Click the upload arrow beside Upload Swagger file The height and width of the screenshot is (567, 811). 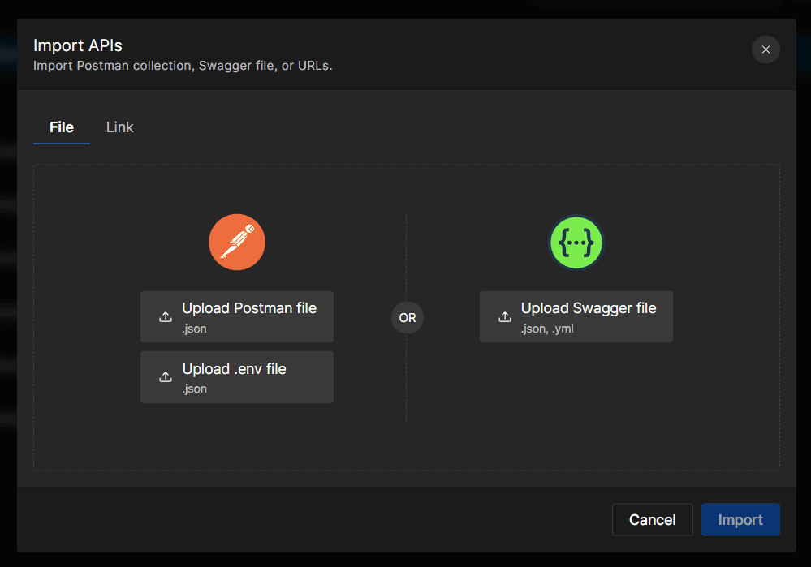click(504, 316)
